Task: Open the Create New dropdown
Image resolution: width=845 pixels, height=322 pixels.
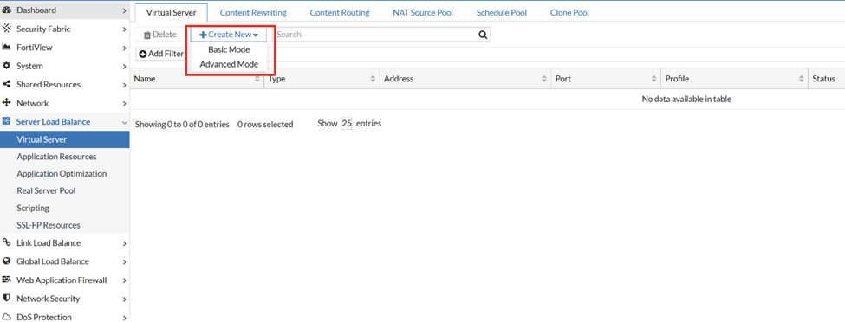Action: pos(229,35)
